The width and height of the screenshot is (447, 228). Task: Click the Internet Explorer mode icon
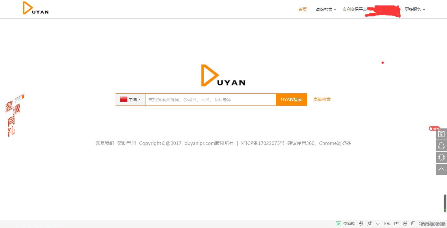click(x=405, y=223)
